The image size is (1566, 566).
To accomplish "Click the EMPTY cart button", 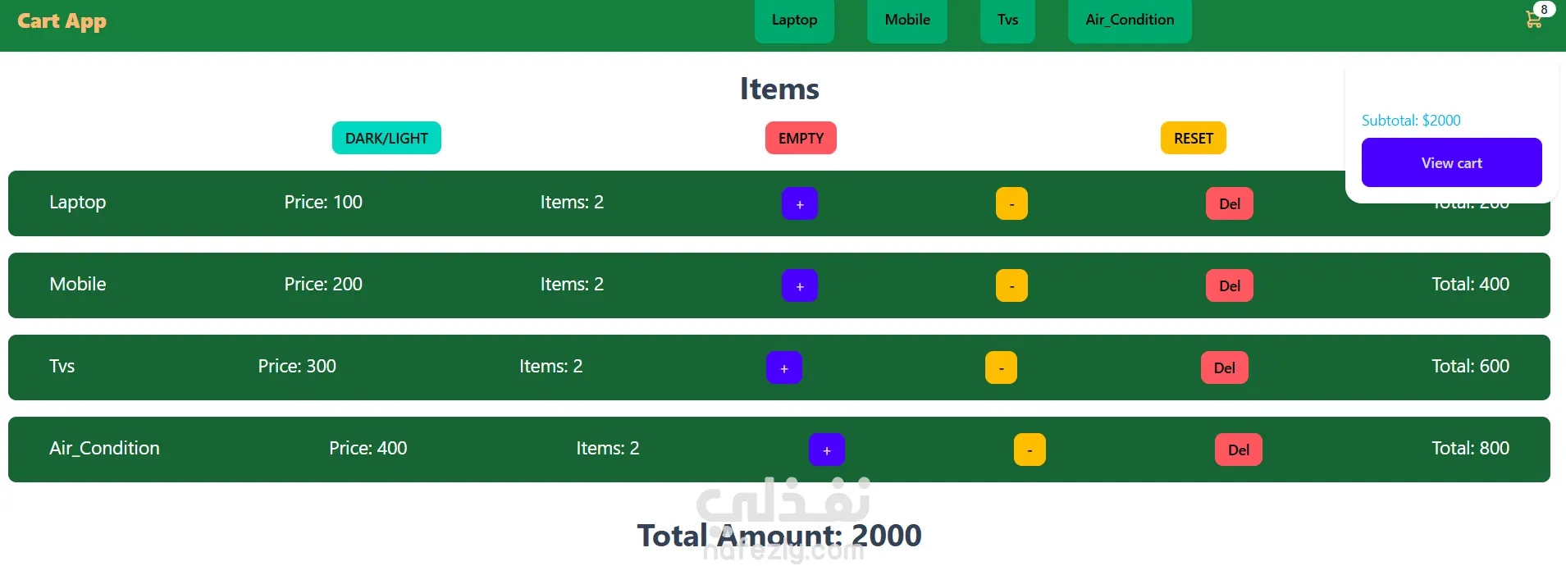I will (801, 138).
